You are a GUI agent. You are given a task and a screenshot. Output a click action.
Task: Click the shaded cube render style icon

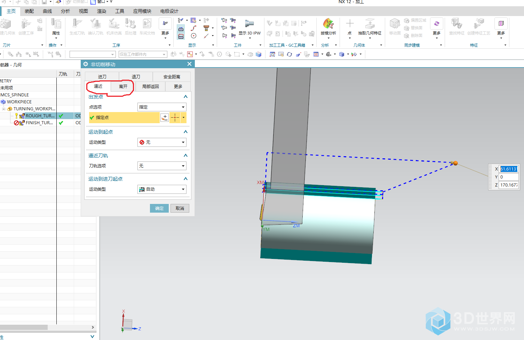pyautogui.click(x=342, y=54)
